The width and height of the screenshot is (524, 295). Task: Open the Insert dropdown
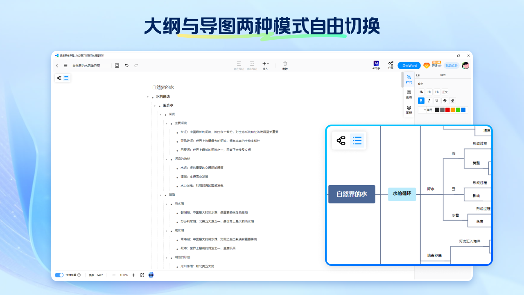point(265,65)
